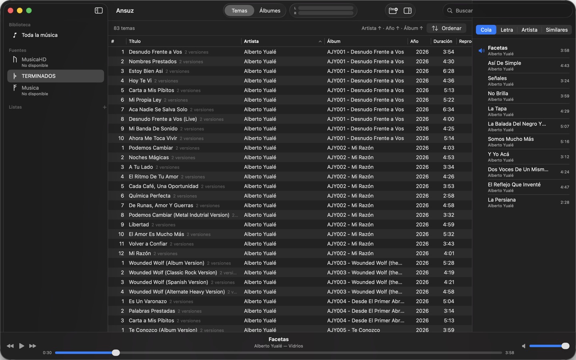This screenshot has width=576, height=360.
Task: Select track Hoy Te Vi
Action: (x=290, y=81)
